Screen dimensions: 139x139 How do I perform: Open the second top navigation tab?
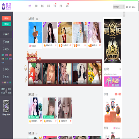36,6
